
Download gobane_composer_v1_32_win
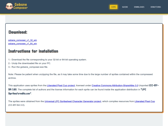pos(22,40)
